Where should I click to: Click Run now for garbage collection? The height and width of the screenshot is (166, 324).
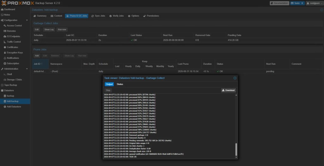tap(62, 29)
